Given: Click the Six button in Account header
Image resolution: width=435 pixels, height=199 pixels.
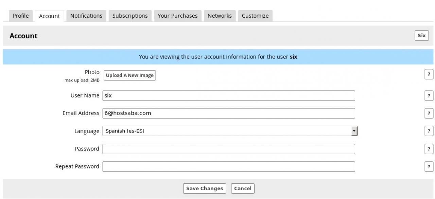Looking at the screenshot, I should pyautogui.click(x=421, y=36).
